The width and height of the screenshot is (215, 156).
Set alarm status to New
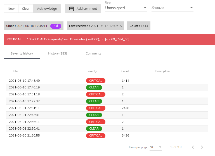pyautogui.click(x=11, y=9)
